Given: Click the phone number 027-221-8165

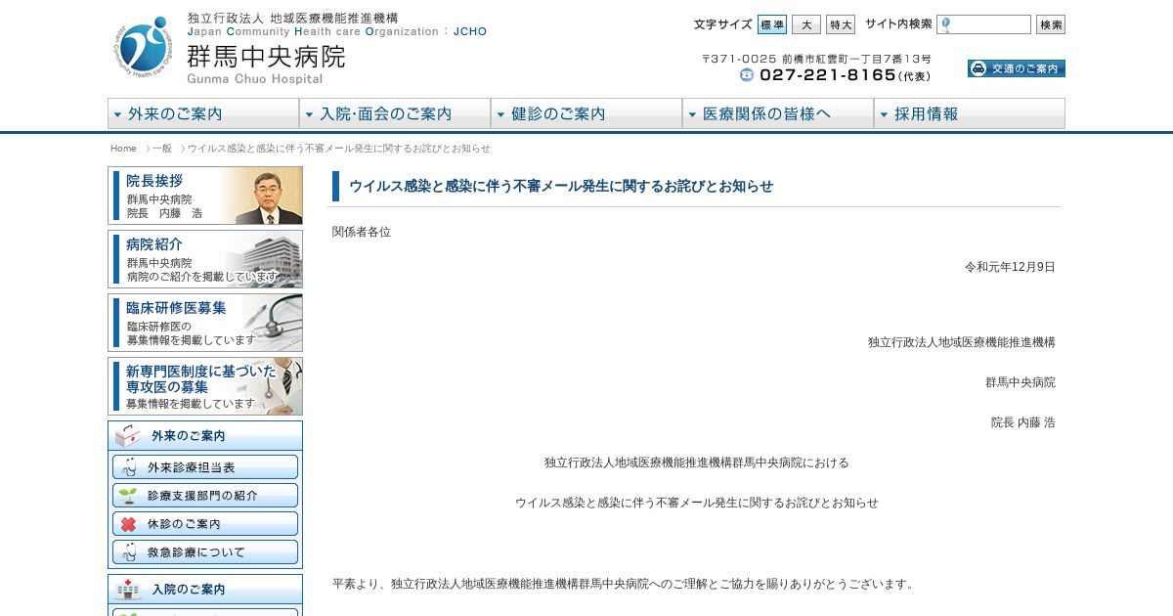Looking at the screenshot, I should click(828, 75).
